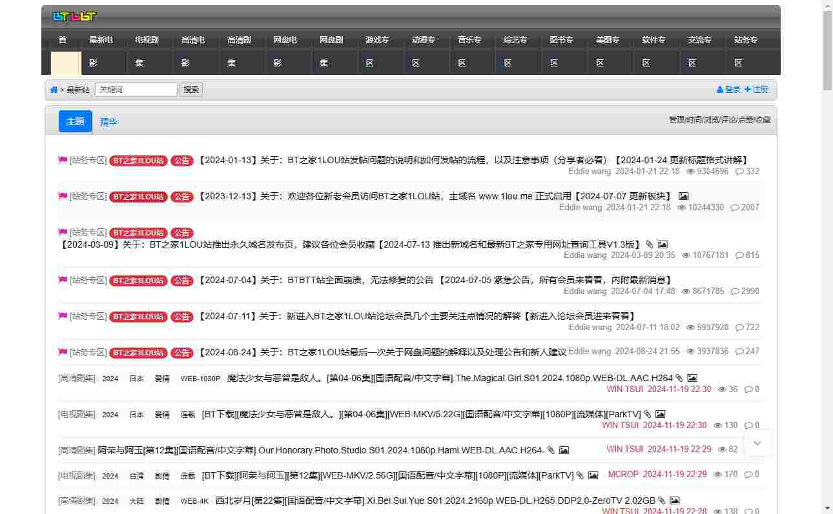Click the 搜索 search button
Image resolution: width=833 pixels, height=514 pixels.
pyautogui.click(x=191, y=90)
